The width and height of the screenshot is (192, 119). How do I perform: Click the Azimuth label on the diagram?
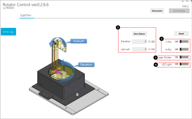(x=79, y=41)
